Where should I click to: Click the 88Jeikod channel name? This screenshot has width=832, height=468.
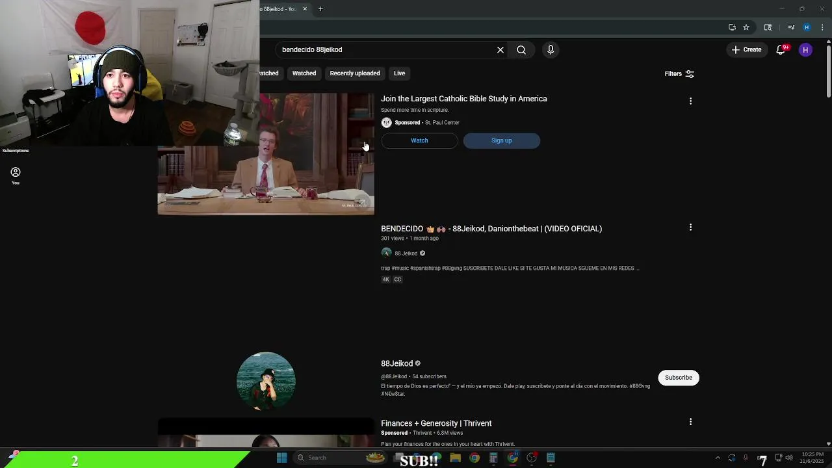coord(396,363)
